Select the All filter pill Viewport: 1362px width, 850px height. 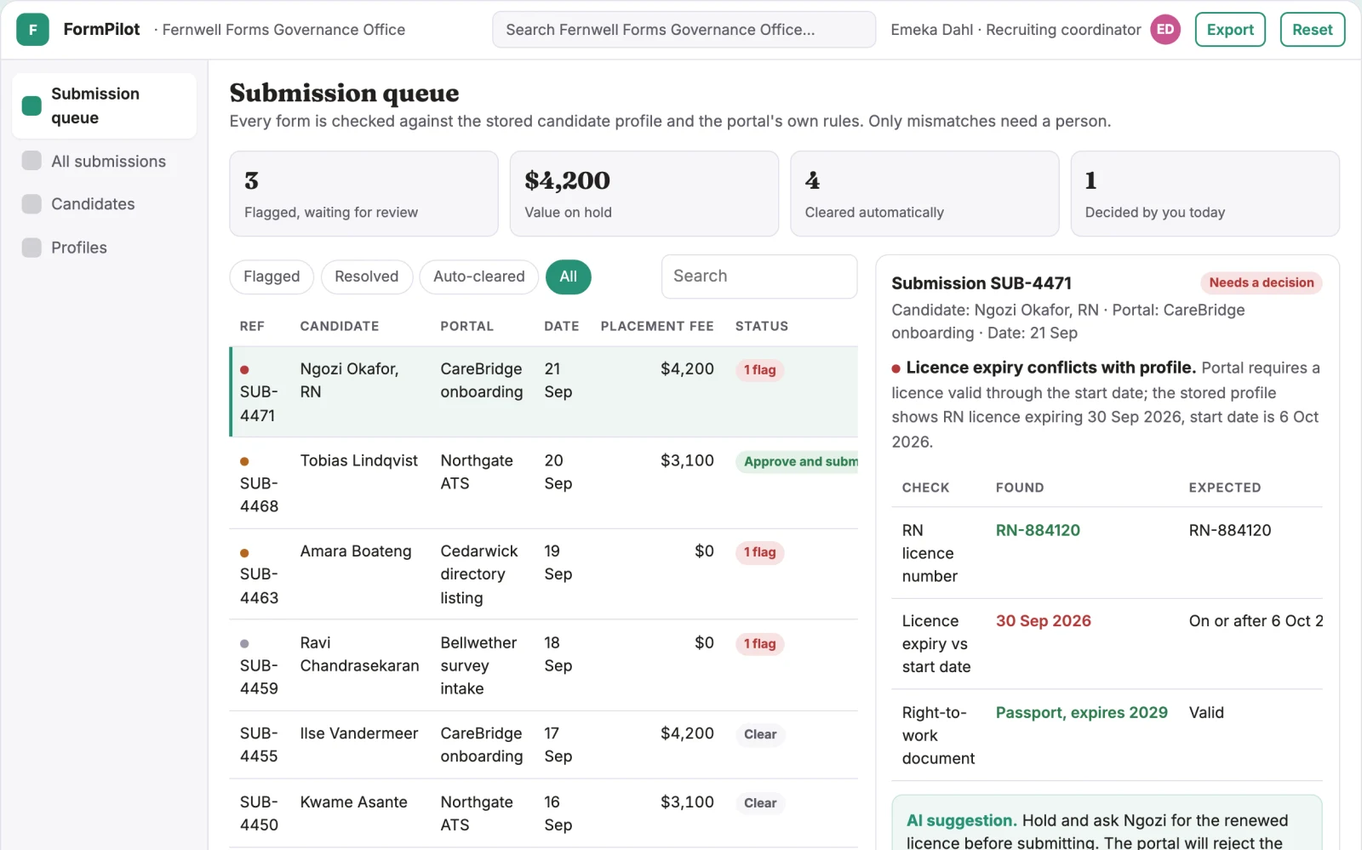point(568,277)
